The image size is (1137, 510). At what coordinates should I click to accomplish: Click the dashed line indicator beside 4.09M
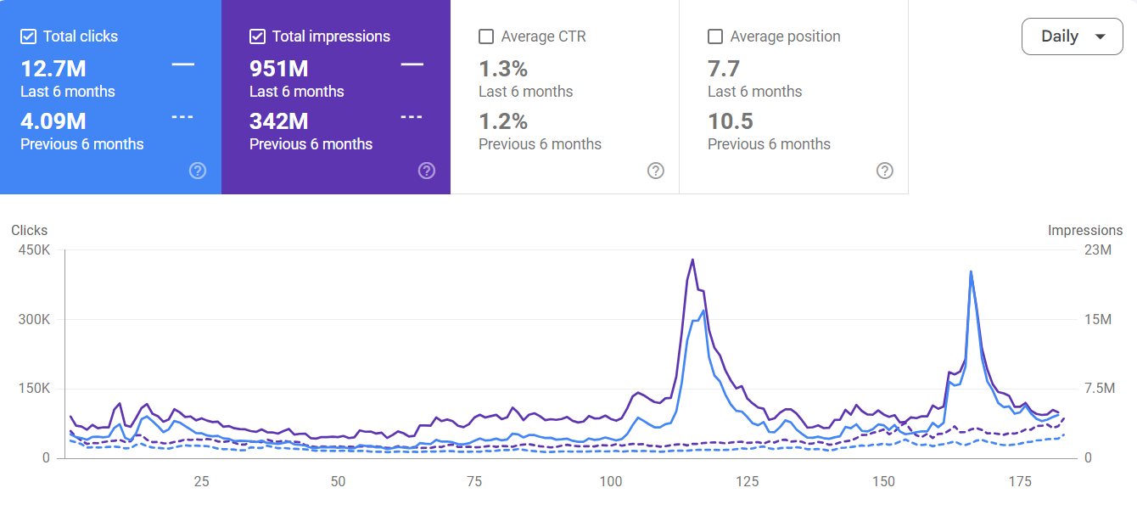point(183,116)
